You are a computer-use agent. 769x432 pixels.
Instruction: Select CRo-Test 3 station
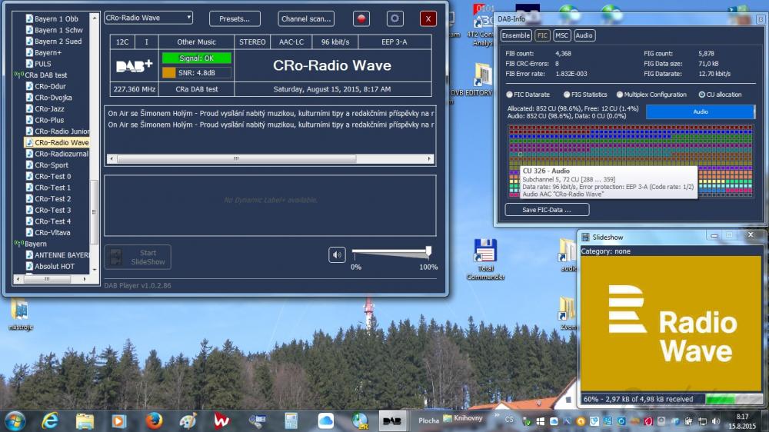pyautogui.click(x=52, y=211)
